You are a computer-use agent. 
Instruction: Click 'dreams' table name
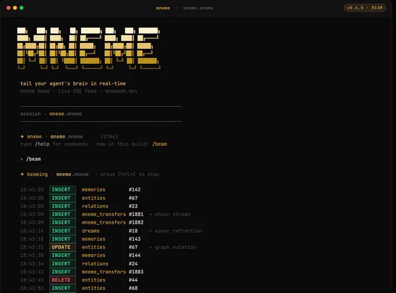tap(91, 231)
